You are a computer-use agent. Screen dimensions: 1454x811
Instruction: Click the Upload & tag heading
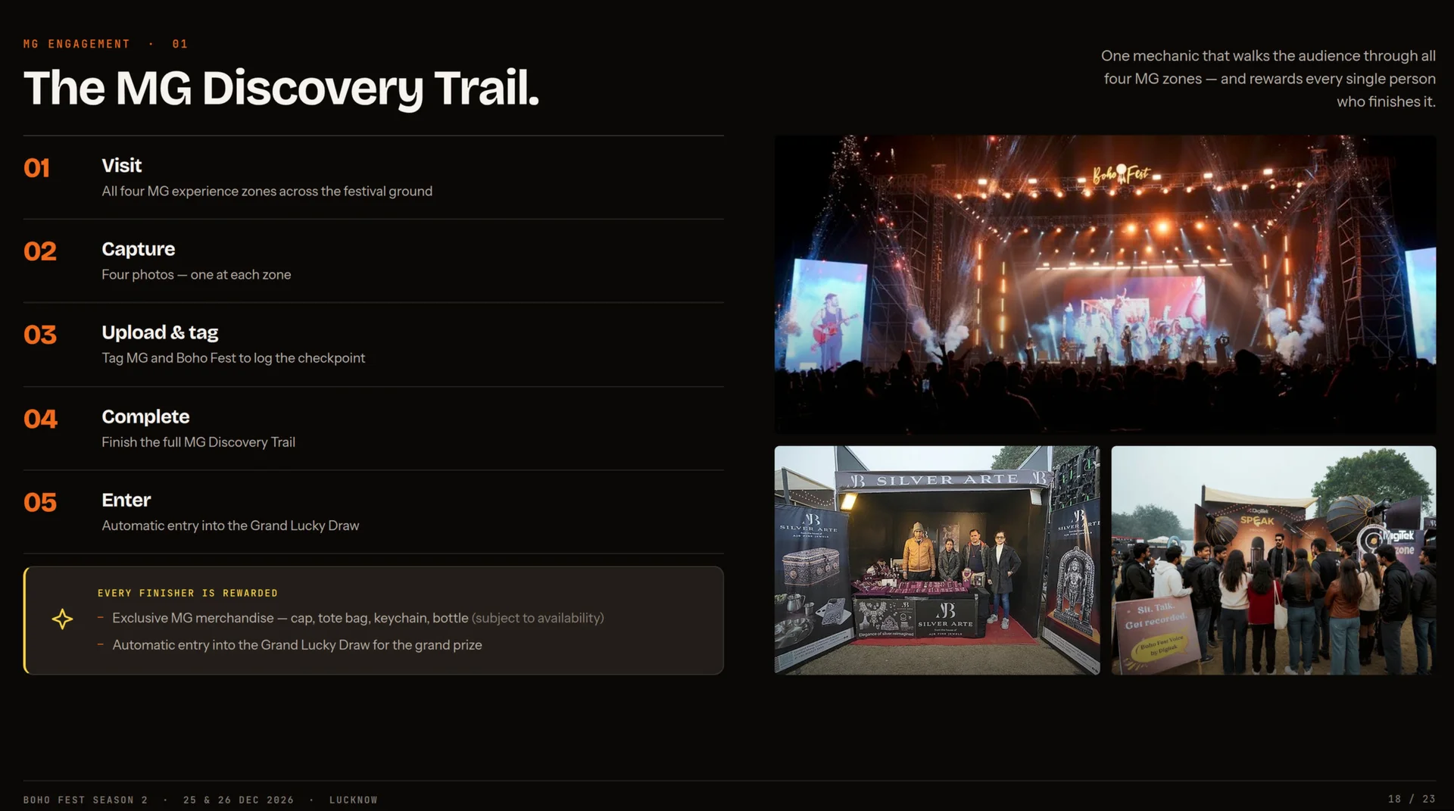(160, 332)
